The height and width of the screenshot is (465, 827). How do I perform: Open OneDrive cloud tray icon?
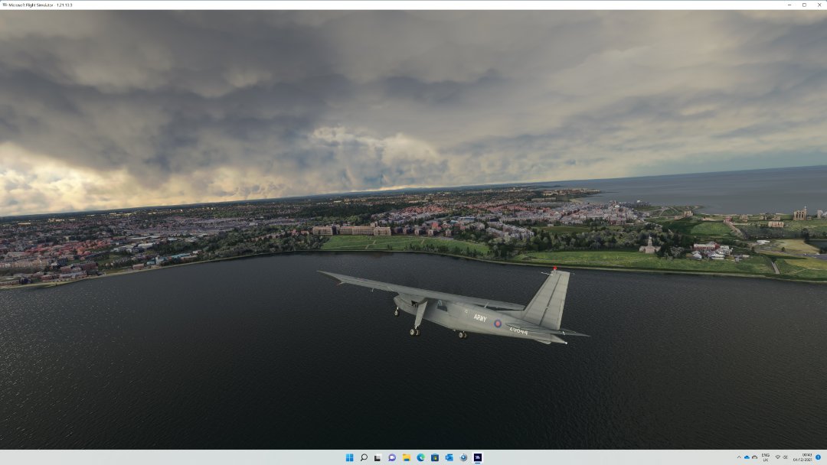[x=747, y=457]
